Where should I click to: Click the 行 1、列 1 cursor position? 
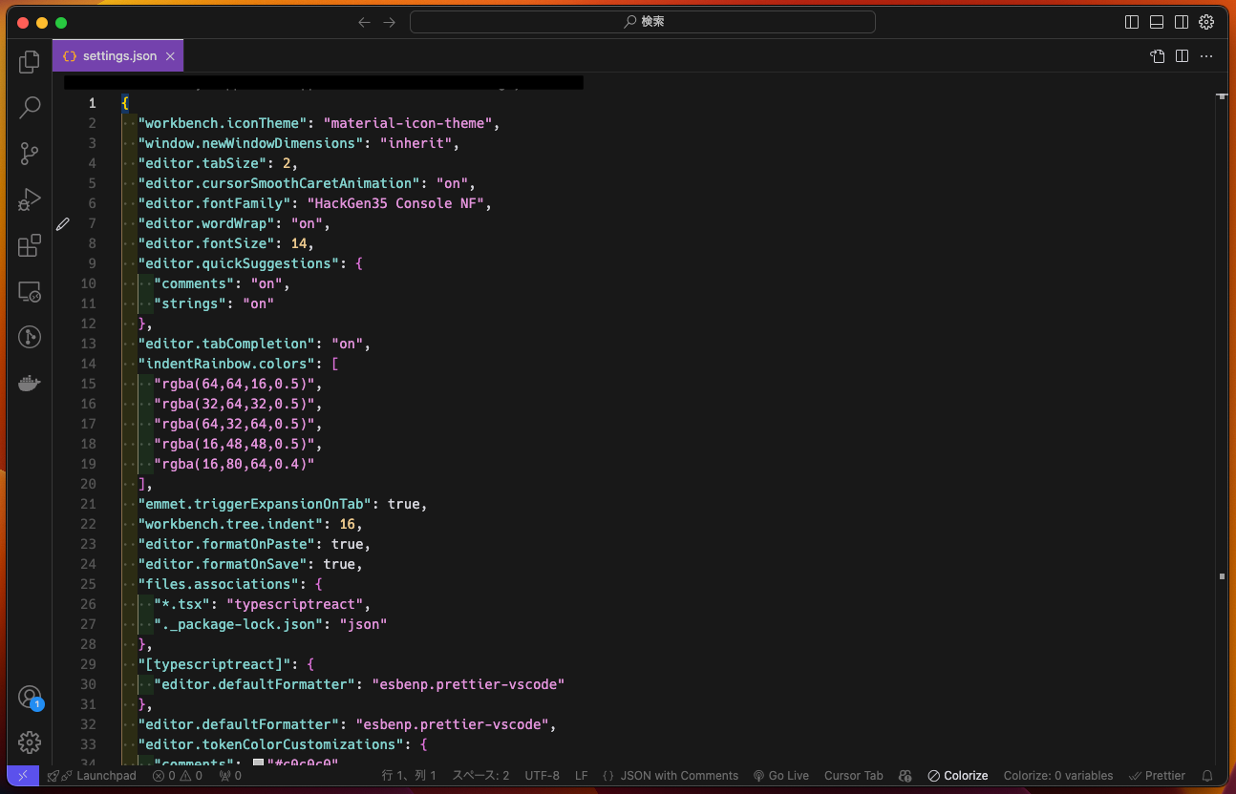(x=410, y=776)
